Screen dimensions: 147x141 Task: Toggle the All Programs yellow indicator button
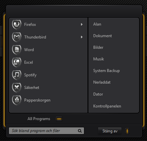[x=59, y=119]
